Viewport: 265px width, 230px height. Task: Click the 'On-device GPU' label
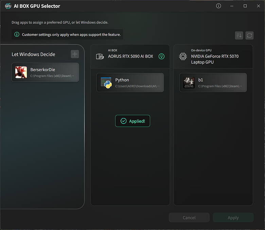(x=201, y=50)
